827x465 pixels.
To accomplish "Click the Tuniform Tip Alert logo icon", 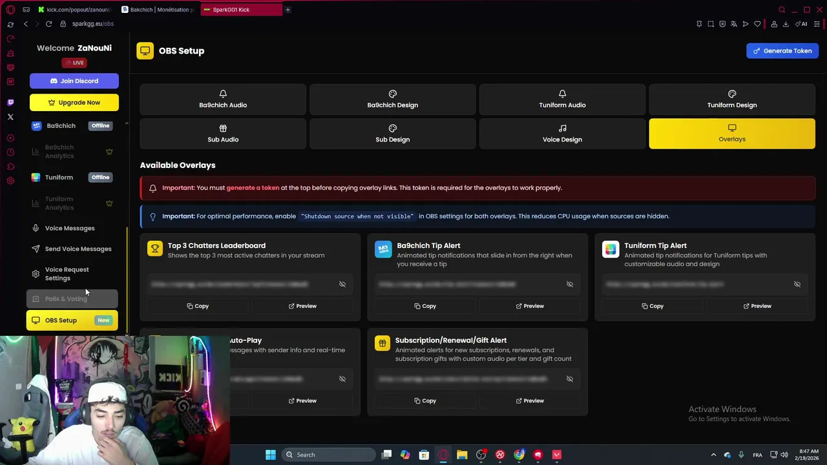I will click(610, 249).
